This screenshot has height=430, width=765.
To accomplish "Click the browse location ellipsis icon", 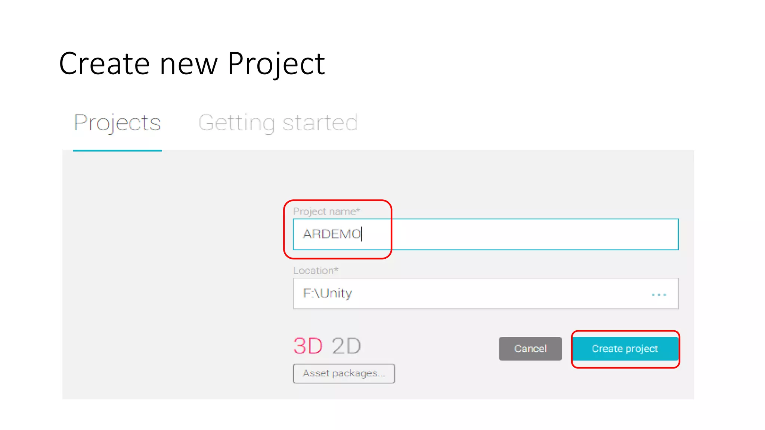I will click(x=659, y=295).
